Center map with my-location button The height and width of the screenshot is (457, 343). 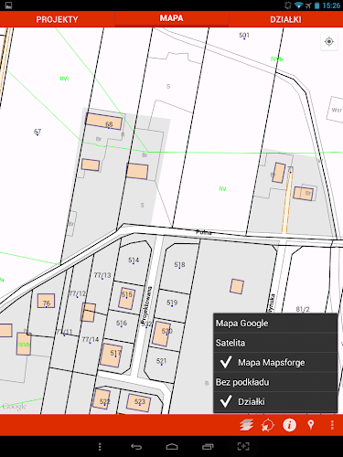point(329,41)
